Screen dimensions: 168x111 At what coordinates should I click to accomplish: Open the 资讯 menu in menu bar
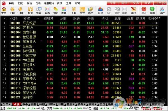(59, 3)
